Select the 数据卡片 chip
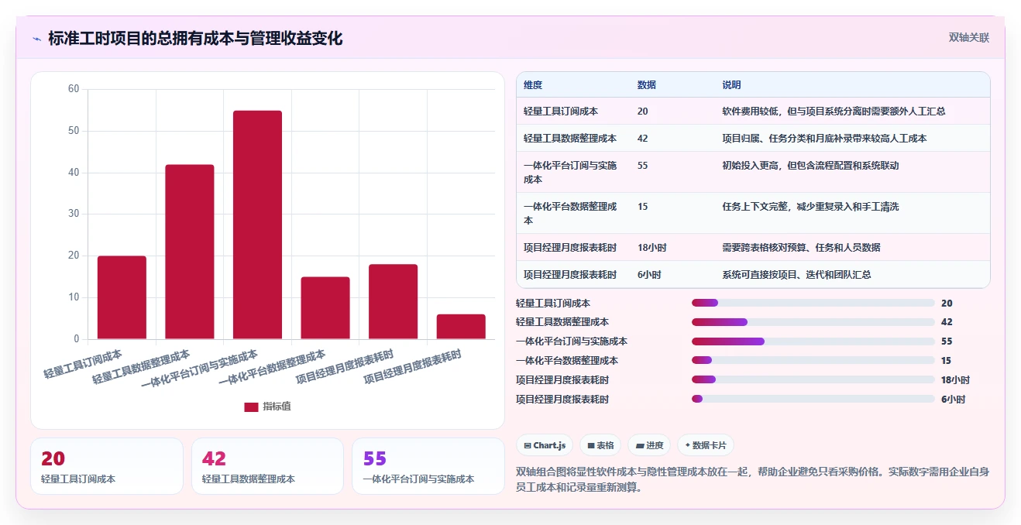The height and width of the screenshot is (525, 1021). (705, 445)
